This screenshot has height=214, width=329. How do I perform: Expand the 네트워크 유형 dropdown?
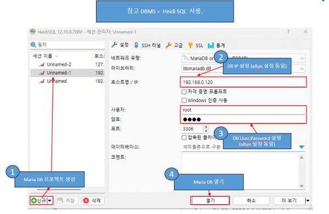(x=302, y=58)
